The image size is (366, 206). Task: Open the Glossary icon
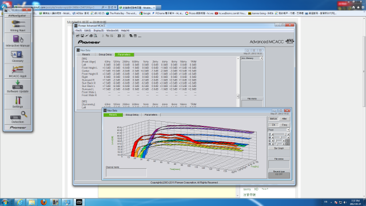pos(18,56)
